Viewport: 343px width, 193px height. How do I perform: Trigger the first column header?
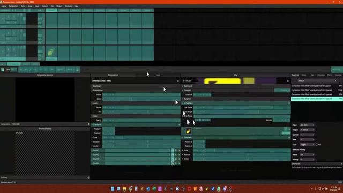pyautogui.click(x=51, y=10)
